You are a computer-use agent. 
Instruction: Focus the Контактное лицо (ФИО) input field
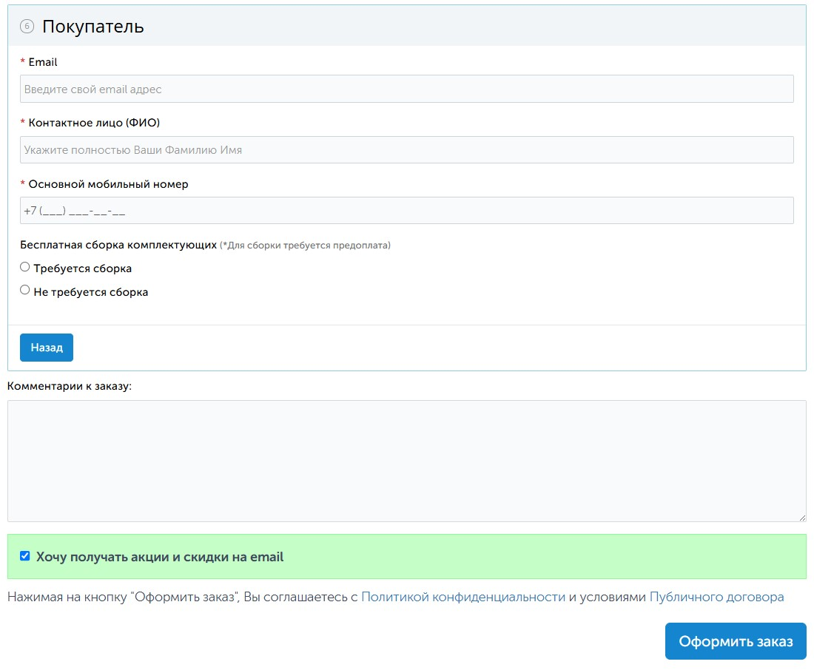pyautogui.click(x=406, y=149)
